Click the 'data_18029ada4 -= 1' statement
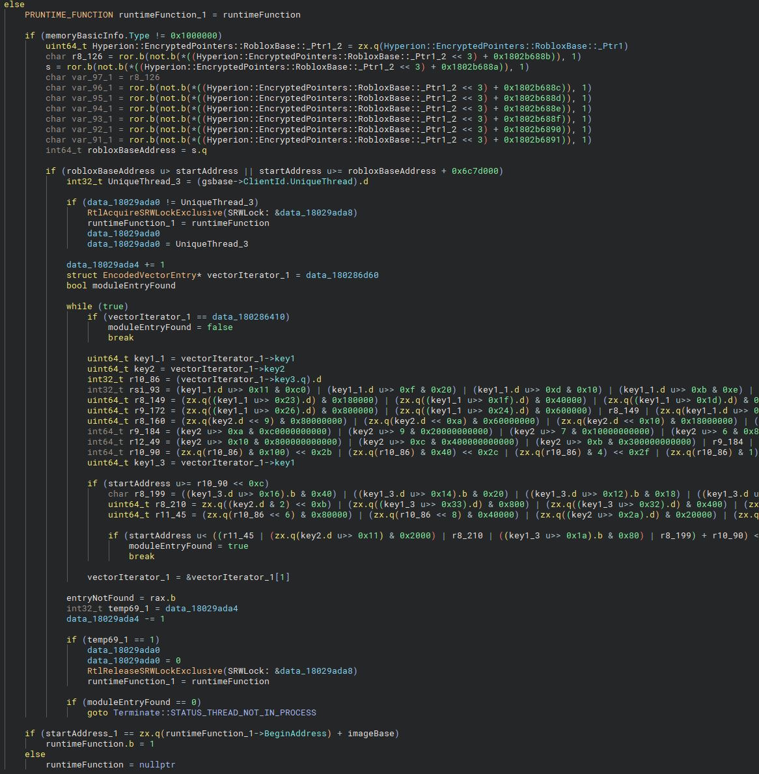 point(115,618)
